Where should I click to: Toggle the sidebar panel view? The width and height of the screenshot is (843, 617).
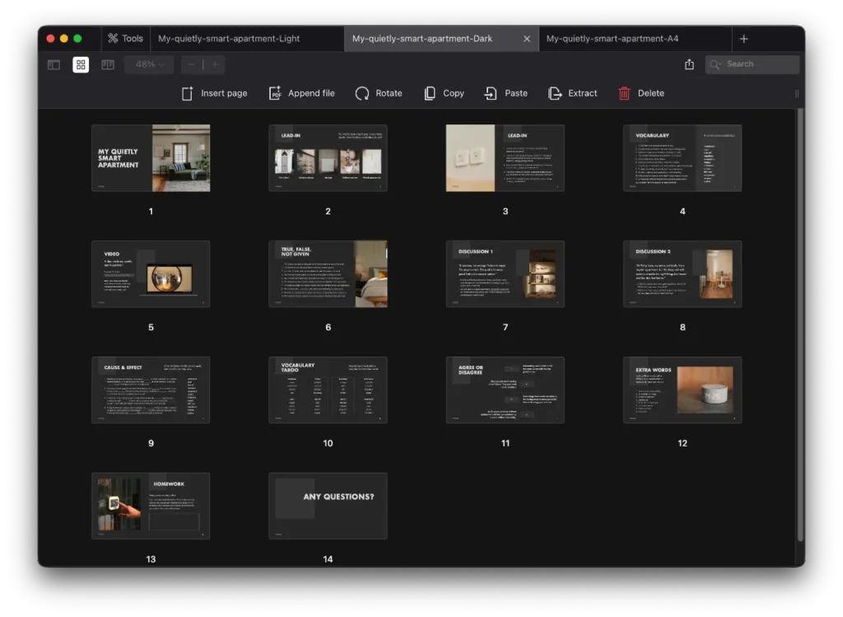point(54,64)
